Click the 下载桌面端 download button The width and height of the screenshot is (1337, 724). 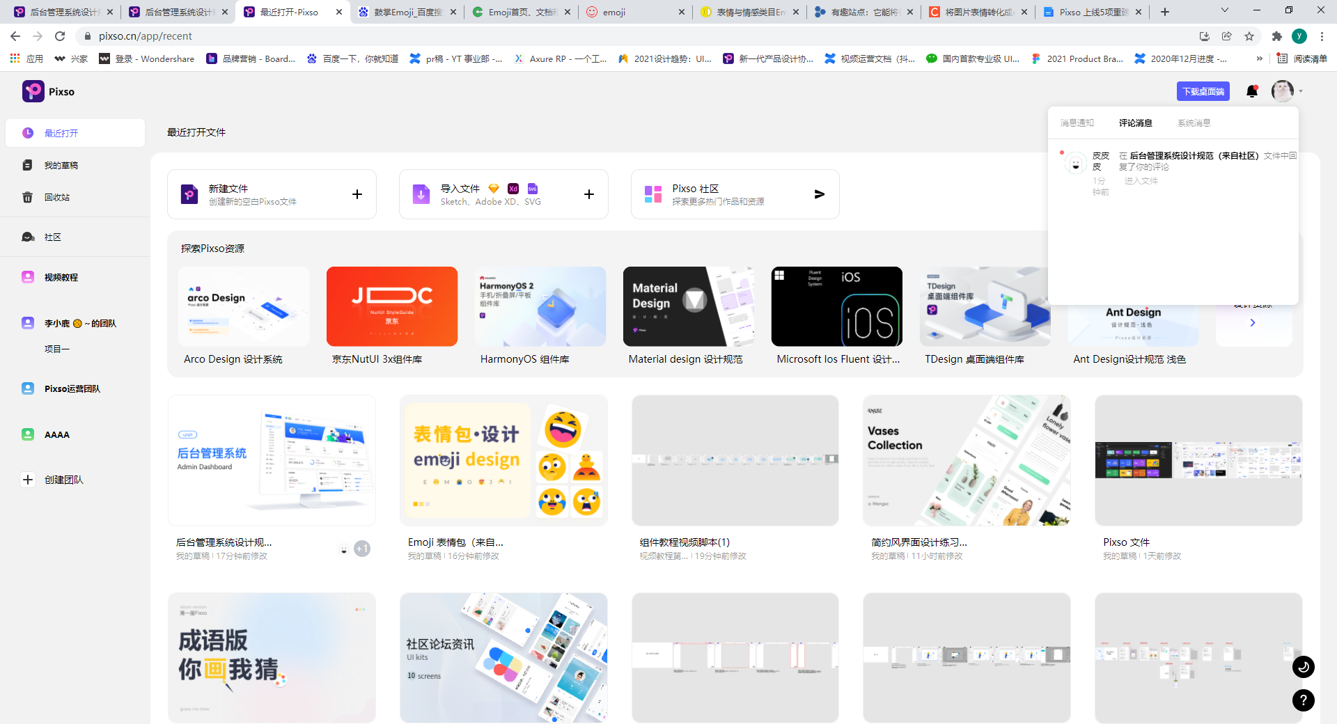pyautogui.click(x=1203, y=91)
